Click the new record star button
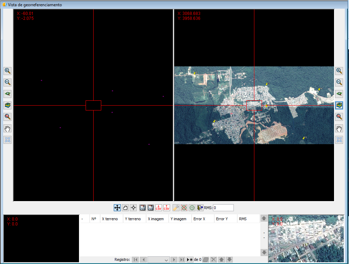The width and height of the screenshot is (349, 264). [x=190, y=259]
